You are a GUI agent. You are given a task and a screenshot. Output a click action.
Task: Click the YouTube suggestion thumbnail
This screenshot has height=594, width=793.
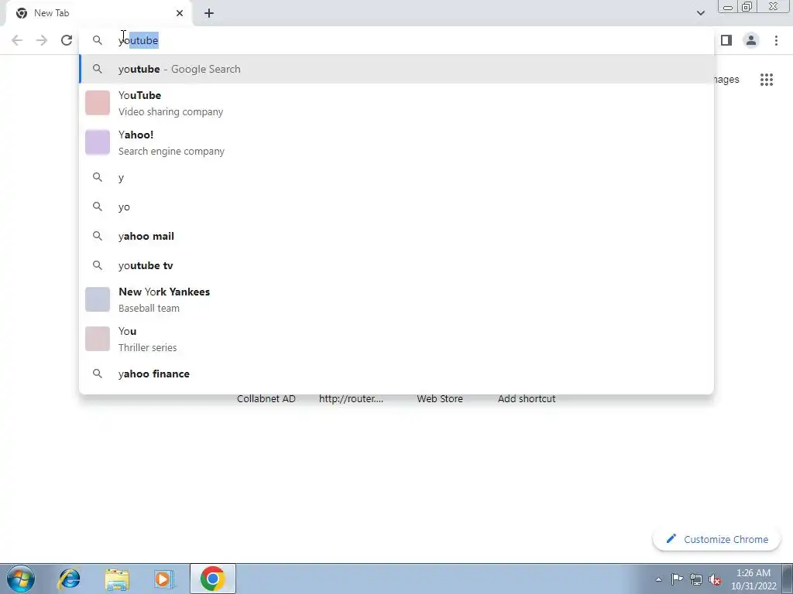(x=98, y=103)
